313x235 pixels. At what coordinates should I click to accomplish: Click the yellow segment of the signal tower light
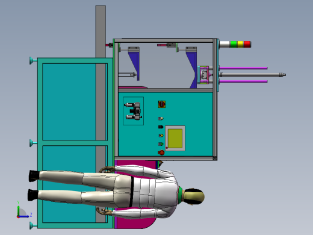coord(240,45)
